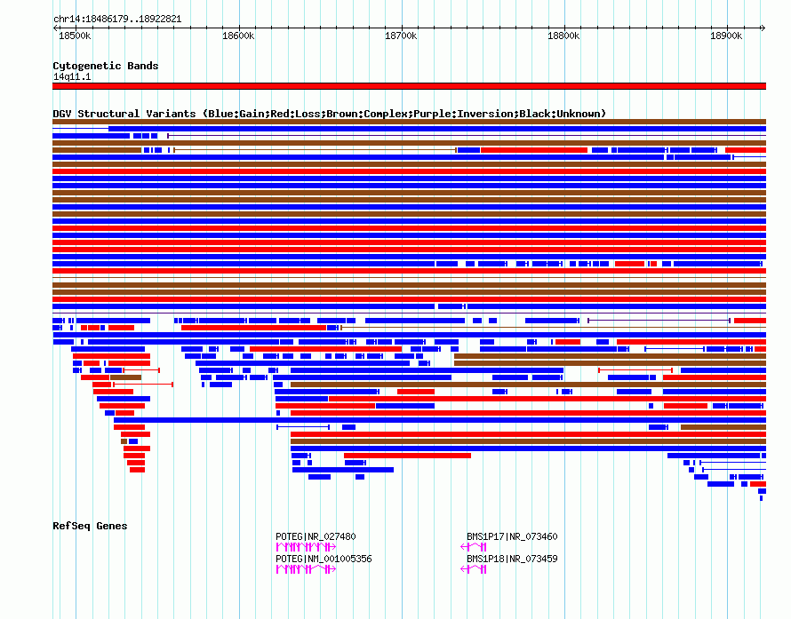Select the 18600k ruler tick label

tap(238, 36)
